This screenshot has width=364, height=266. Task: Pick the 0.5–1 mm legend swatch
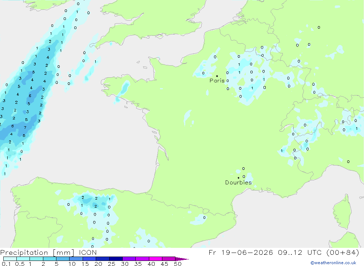coord(23,259)
